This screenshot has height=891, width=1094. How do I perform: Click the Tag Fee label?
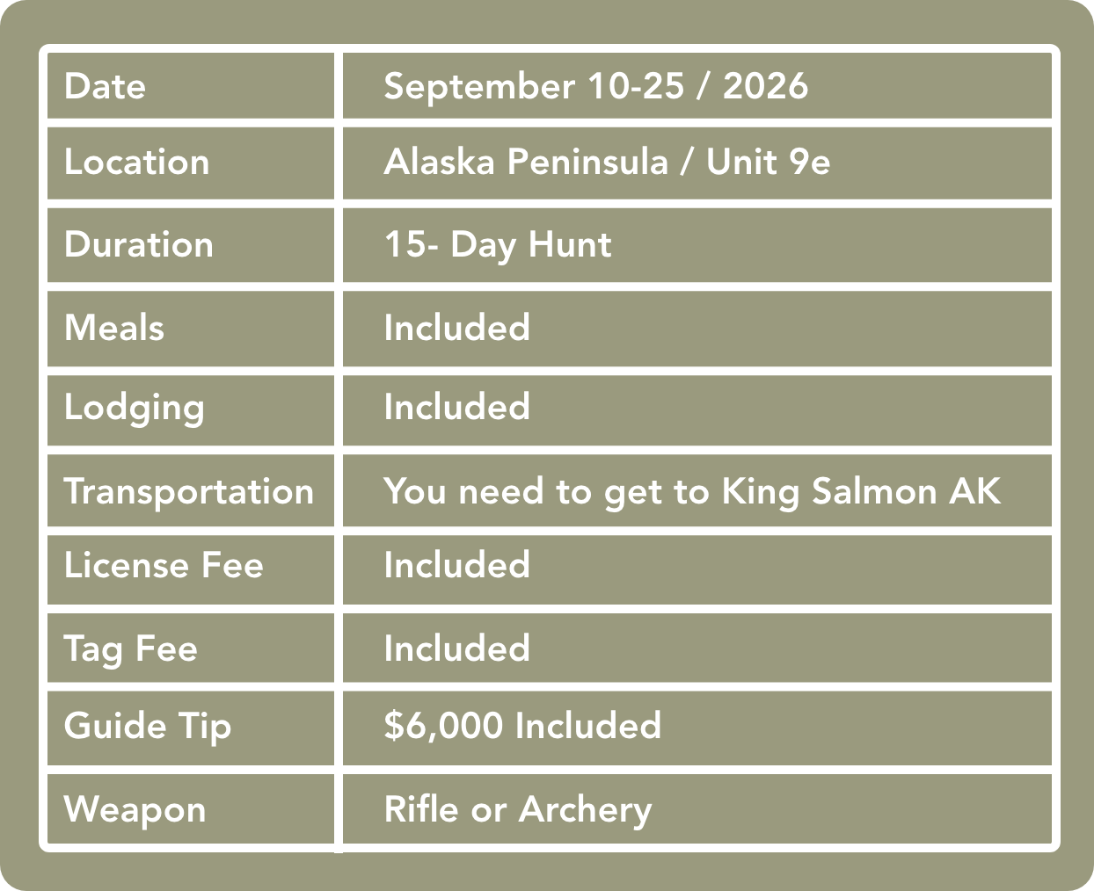coord(131,648)
